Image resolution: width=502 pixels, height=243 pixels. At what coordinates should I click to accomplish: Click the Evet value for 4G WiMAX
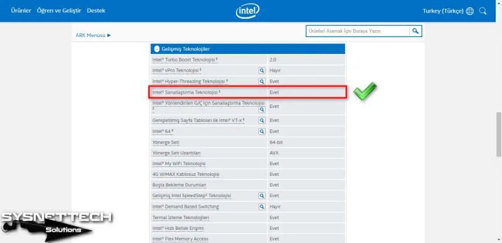click(x=274, y=174)
